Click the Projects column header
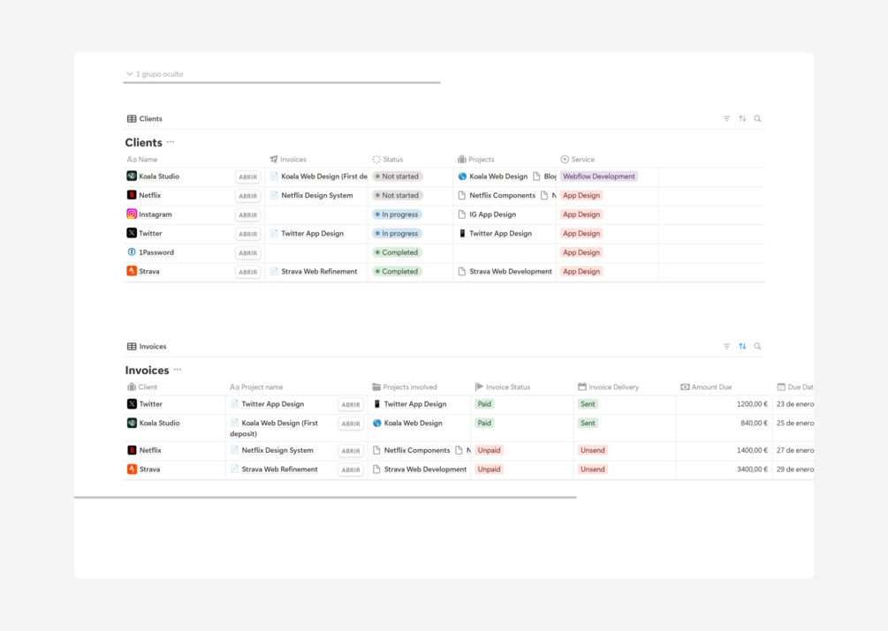 tap(475, 160)
